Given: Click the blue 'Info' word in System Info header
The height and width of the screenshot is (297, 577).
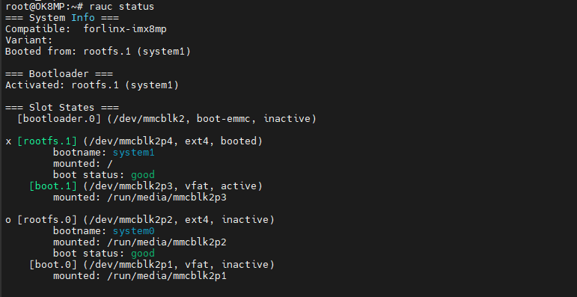Looking at the screenshot, I should pyautogui.click(x=83, y=18).
